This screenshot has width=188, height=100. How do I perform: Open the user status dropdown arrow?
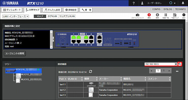click(175, 3)
